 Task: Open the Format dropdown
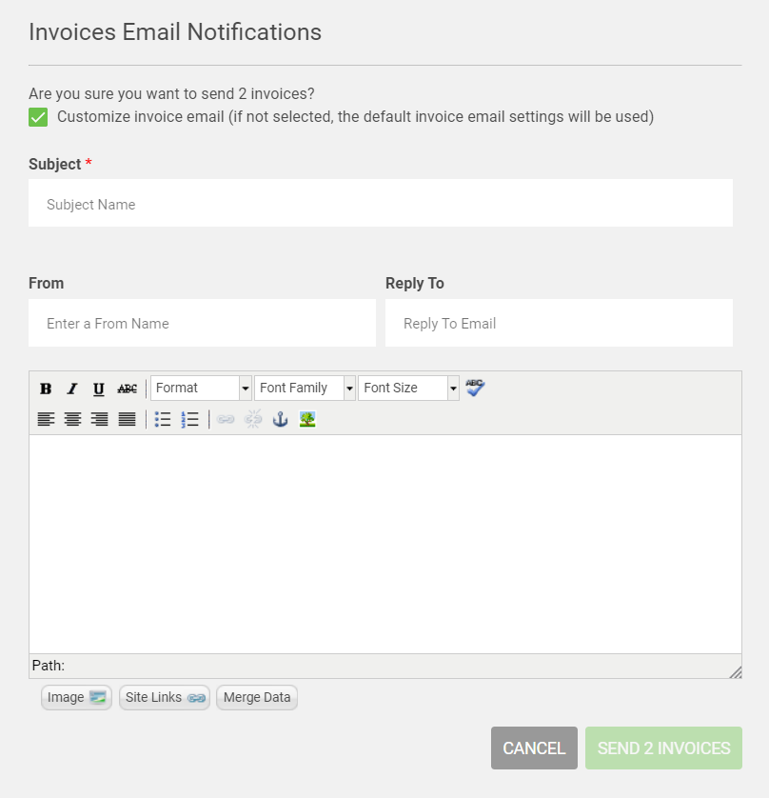point(201,388)
